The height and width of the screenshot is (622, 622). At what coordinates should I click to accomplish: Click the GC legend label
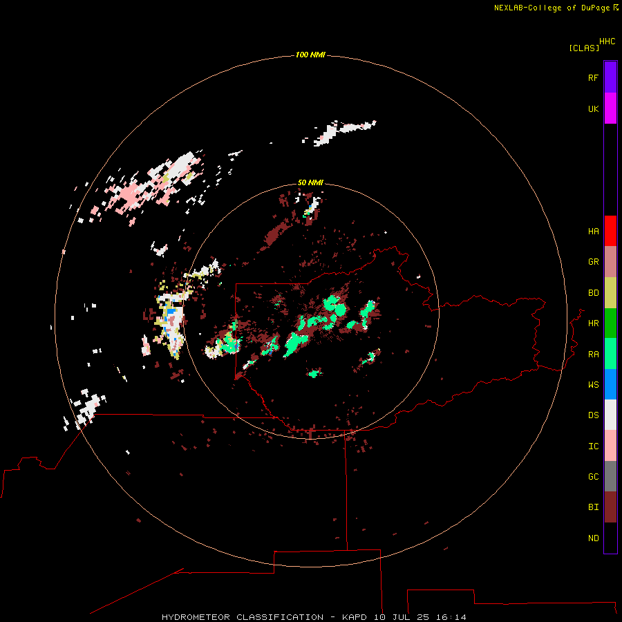pos(593,476)
